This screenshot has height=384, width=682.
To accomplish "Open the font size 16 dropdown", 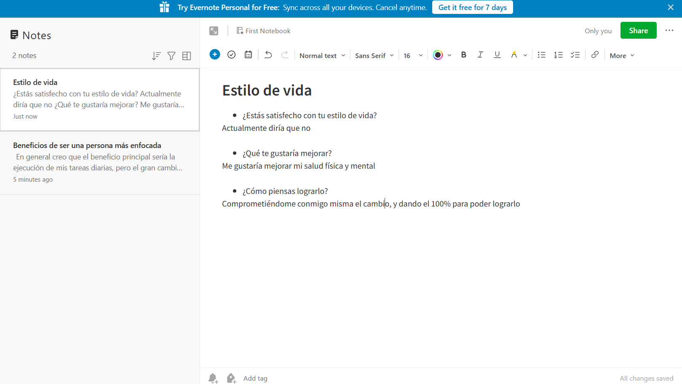I will click(x=413, y=56).
